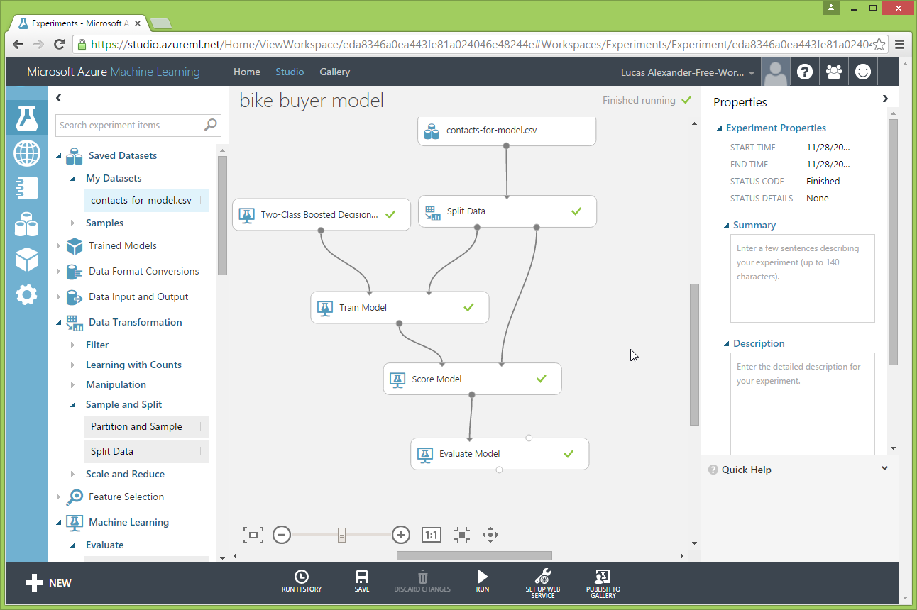Click the zoom-in plus button
The width and height of the screenshot is (917, 610).
coord(401,535)
